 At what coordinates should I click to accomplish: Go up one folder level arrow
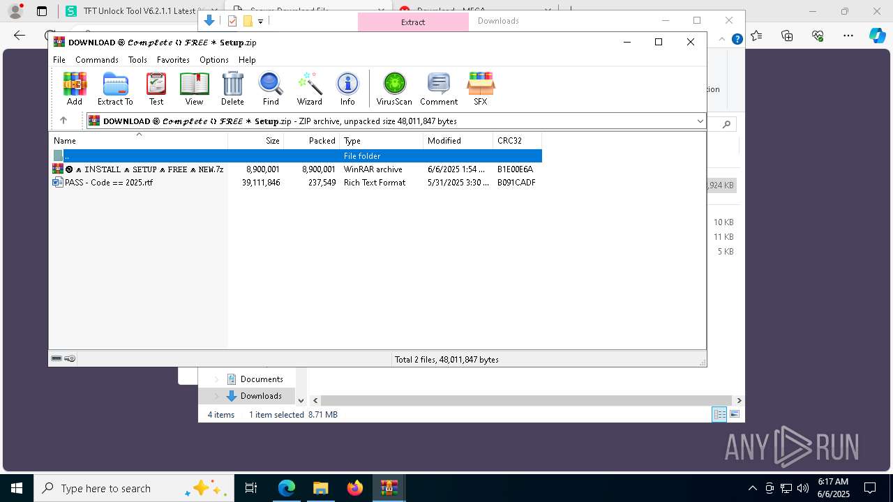point(63,121)
